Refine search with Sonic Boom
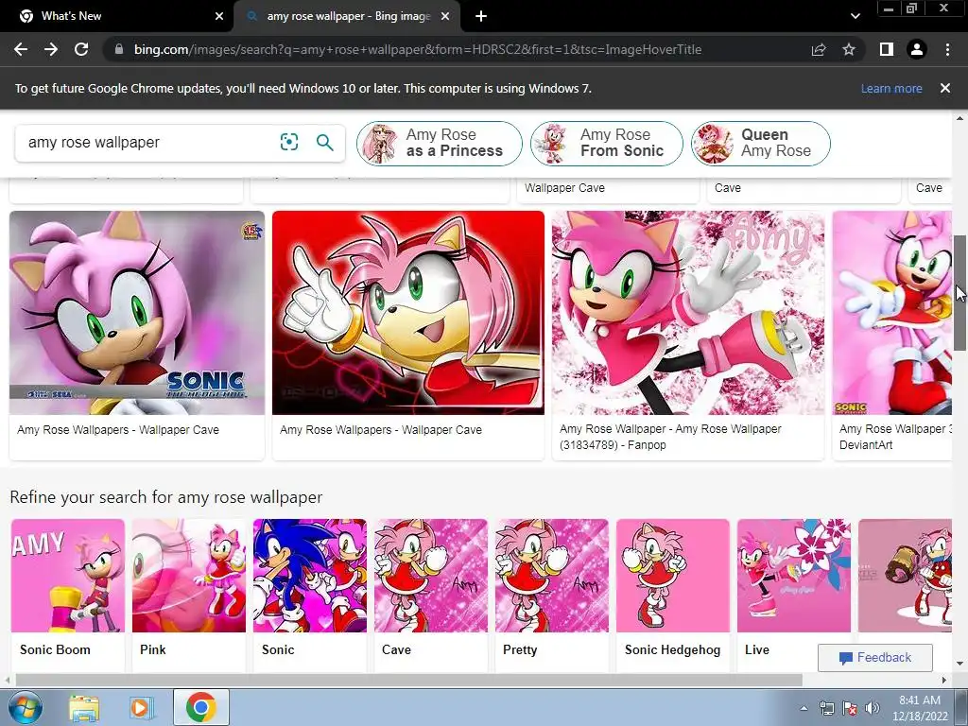The width and height of the screenshot is (968, 726). tap(68, 595)
